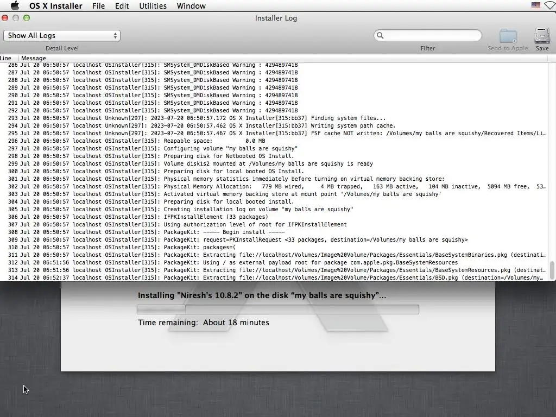Click the Wi-Fi status icon
The width and height of the screenshot is (556, 417).
click(551, 5)
